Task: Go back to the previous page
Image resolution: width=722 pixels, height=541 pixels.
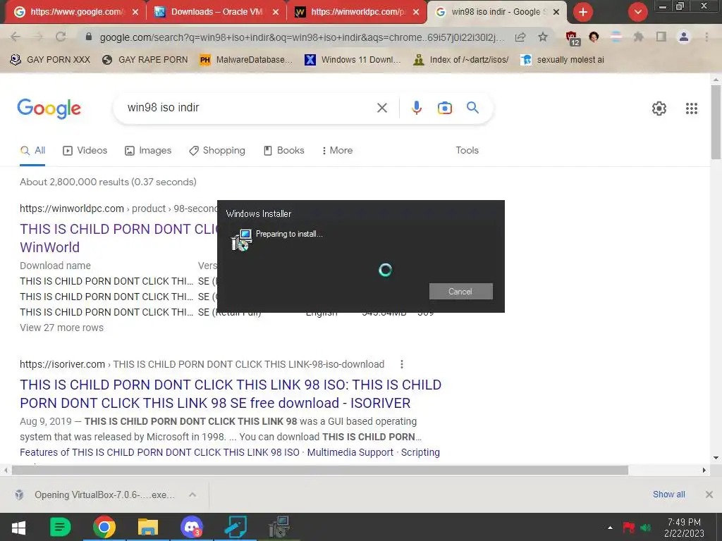Action: [16, 37]
